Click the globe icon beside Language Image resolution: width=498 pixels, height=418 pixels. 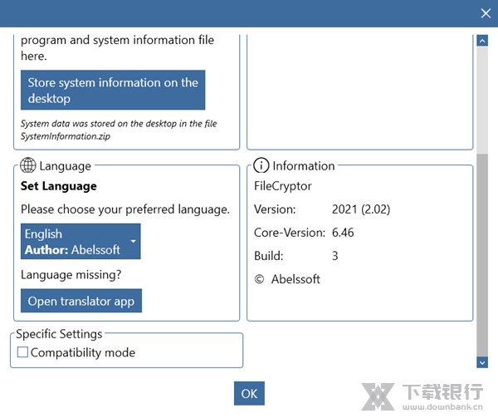coord(28,165)
